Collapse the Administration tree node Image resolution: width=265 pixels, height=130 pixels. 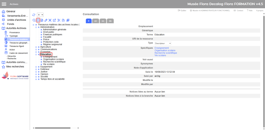pyautogui.click(x=36, y=27)
